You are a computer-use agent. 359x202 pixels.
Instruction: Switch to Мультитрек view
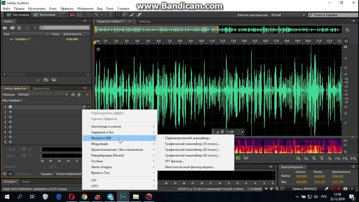click(45, 15)
